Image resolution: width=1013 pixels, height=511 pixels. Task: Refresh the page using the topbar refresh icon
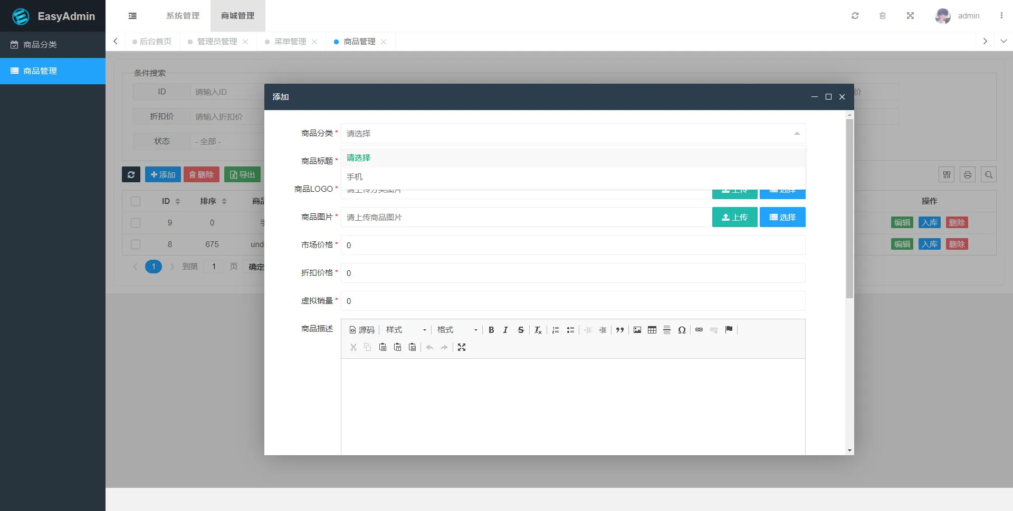coord(855,16)
